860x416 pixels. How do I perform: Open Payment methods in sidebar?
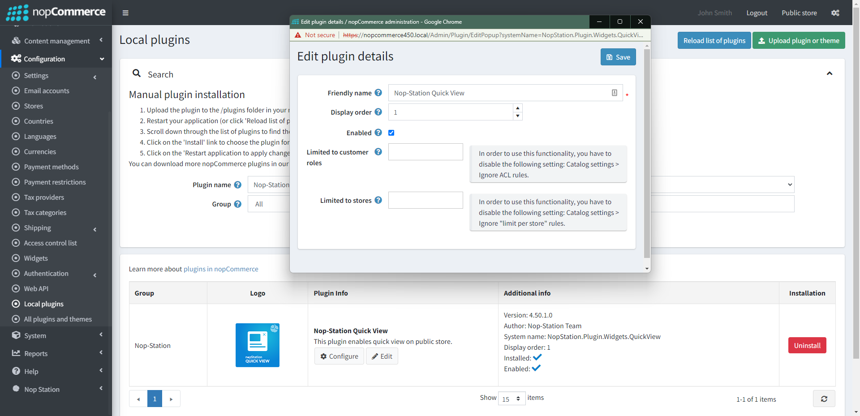tap(51, 167)
